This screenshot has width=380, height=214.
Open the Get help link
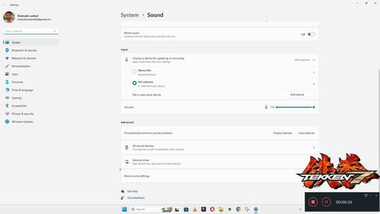(x=132, y=191)
